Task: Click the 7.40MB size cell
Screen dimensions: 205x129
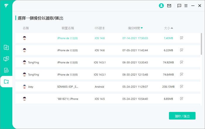Action: pos(168,38)
